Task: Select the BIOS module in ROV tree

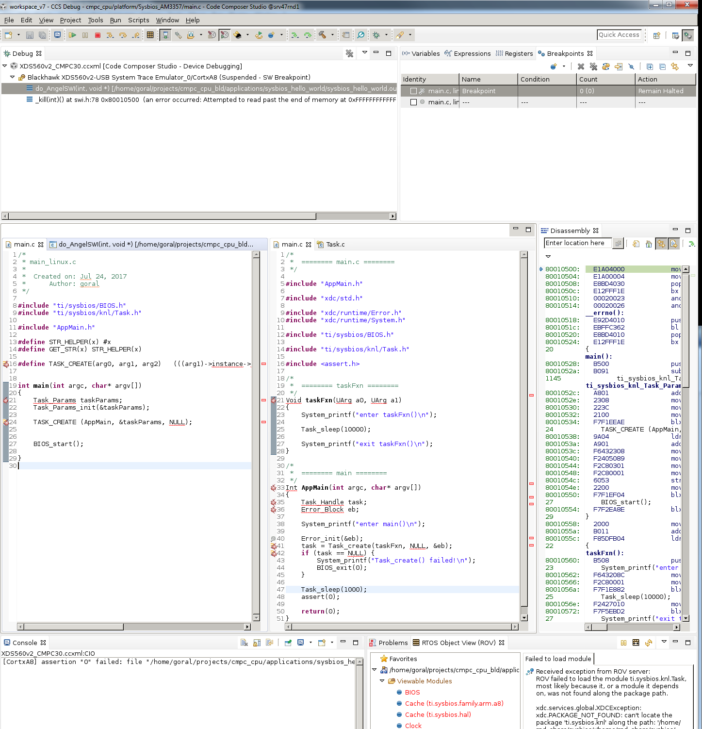Action: pyautogui.click(x=412, y=692)
